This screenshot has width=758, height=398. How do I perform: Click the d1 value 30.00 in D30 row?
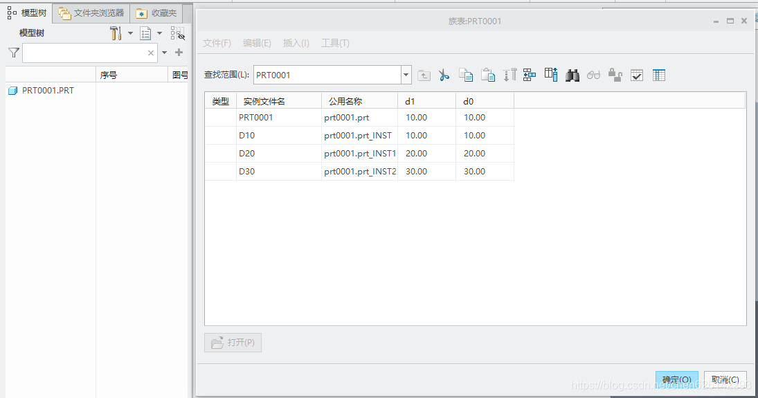pyautogui.click(x=426, y=171)
